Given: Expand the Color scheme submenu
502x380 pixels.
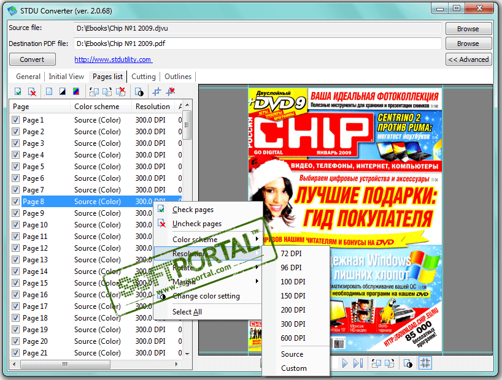Looking at the screenshot, I should coord(207,239).
